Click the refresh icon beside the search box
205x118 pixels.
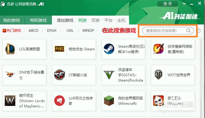point(199,31)
